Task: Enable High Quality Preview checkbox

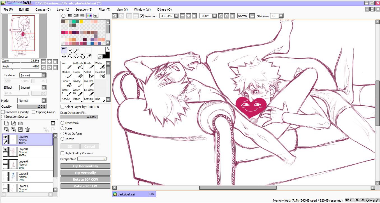Action: coord(62,153)
